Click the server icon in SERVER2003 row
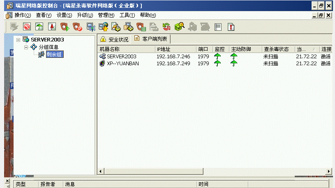The height and width of the screenshot is (188, 335). coord(102,56)
